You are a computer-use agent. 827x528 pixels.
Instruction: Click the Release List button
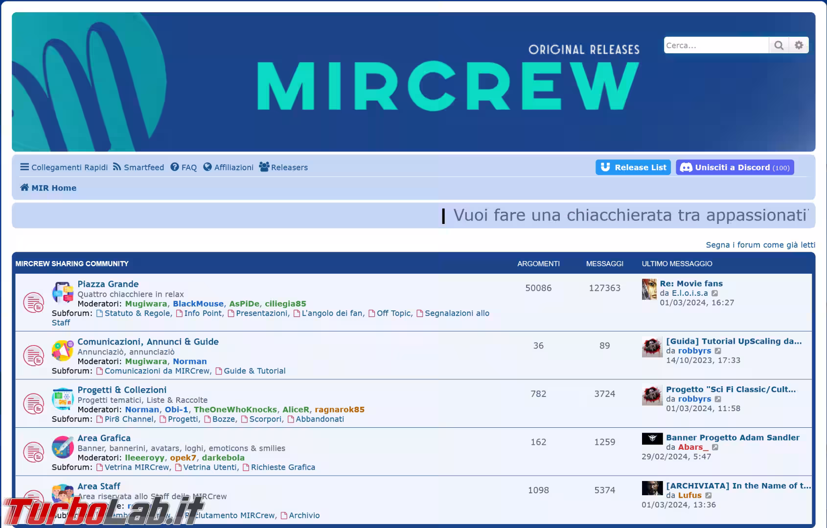coord(633,167)
